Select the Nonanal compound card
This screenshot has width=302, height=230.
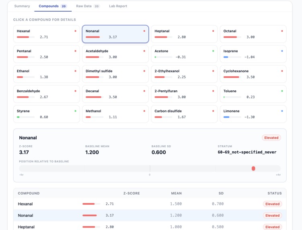click(x=115, y=34)
